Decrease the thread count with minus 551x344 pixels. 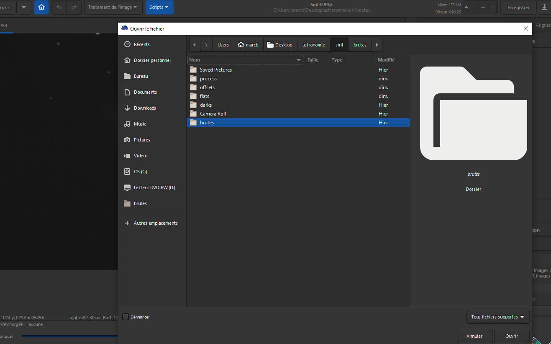pyautogui.click(x=483, y=7)
